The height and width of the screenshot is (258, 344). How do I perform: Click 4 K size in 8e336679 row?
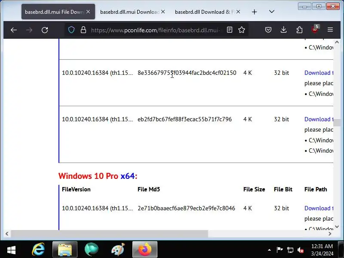point(248,73)
